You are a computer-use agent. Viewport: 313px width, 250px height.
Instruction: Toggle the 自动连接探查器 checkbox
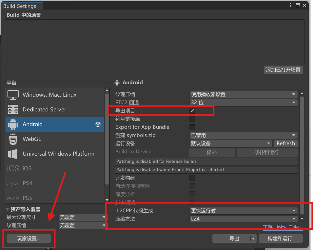click(192, 186)
